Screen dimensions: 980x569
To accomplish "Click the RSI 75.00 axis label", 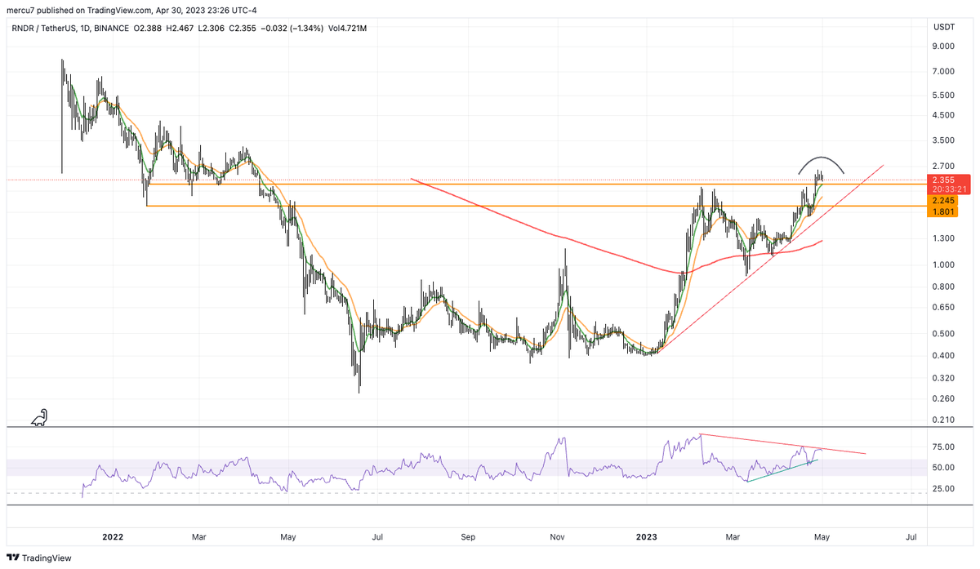I will pyautogui.click(x=944, y=447).
